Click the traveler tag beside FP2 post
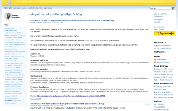 pos(147,104)
